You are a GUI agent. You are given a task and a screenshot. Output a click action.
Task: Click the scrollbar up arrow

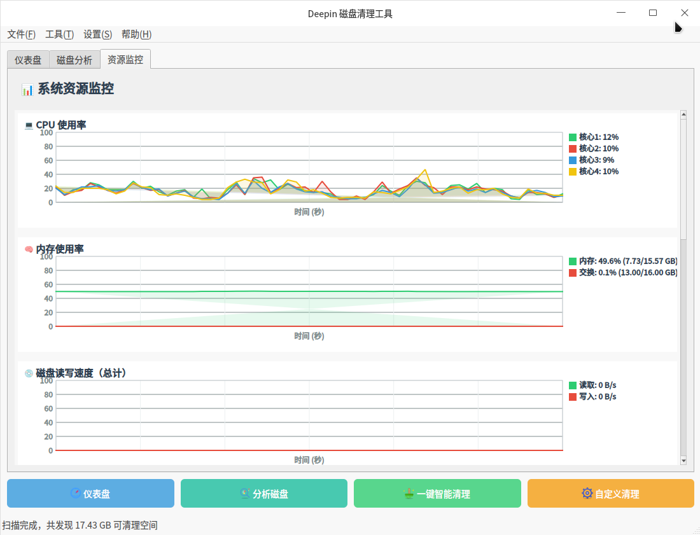point(683,115)
